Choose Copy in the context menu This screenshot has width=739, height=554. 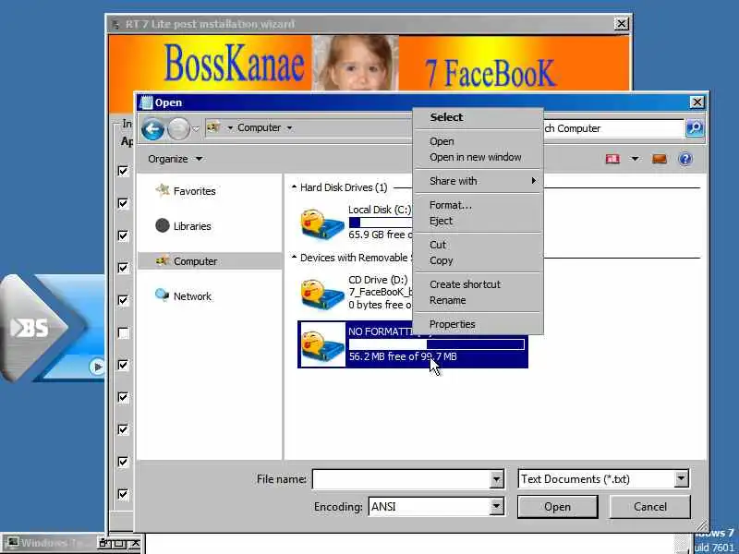478,260
